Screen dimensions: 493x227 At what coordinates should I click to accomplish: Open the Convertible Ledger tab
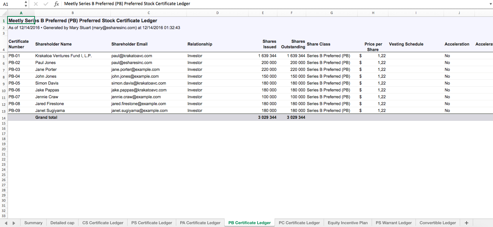(438, 223)
